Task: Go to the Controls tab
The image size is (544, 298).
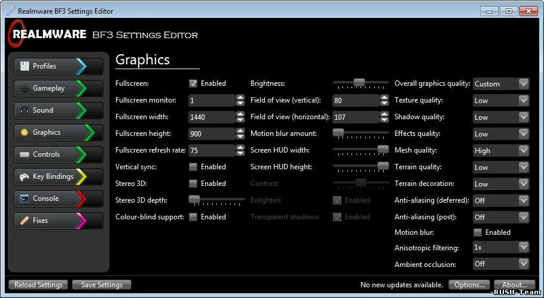Action: pos(59,154)
